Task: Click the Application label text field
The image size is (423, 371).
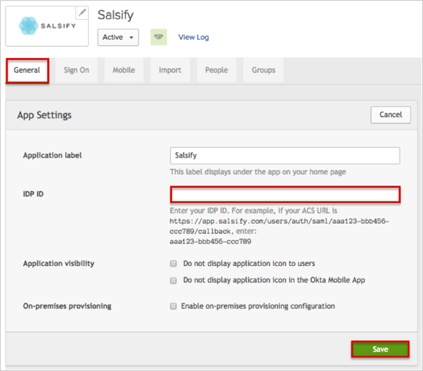Action: tap(285, 155)
